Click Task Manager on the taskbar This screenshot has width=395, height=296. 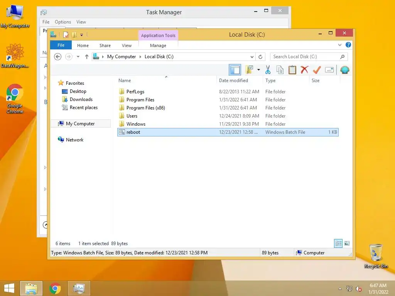pyautogui.click(x=79, y=288)
